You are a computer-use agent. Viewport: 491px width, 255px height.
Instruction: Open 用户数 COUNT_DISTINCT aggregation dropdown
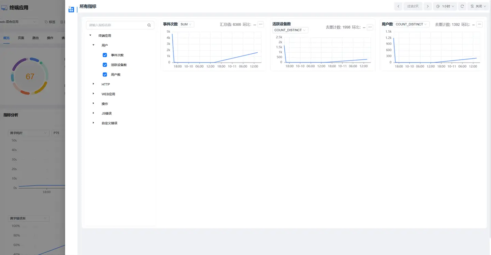pyautogui.click(x=412, y=24)
